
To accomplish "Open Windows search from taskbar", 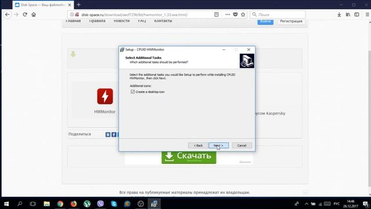I will pyautogui.click(x=20, y=204).
